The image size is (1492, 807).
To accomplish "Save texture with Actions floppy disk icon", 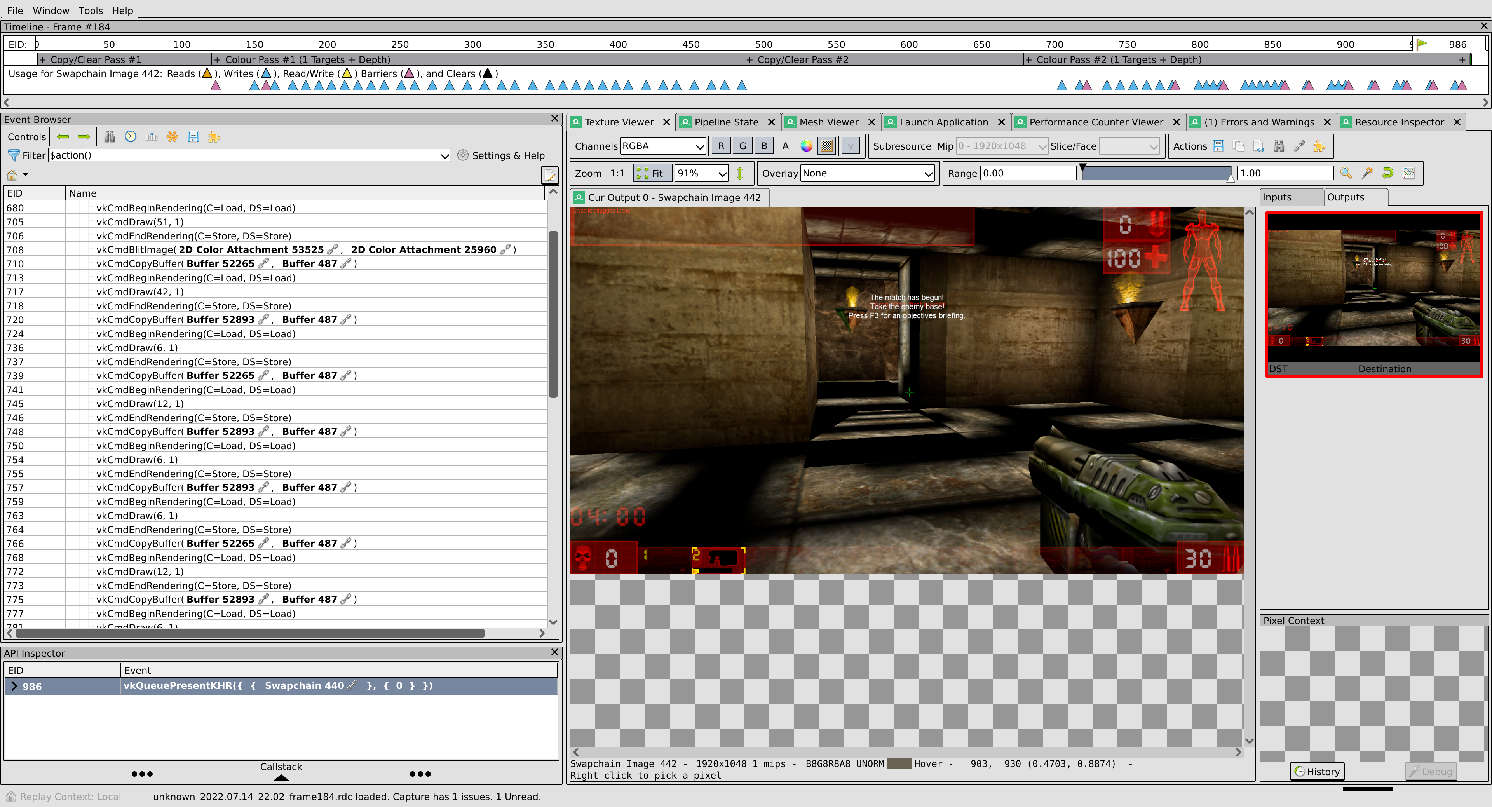I will click(1218, 146).
